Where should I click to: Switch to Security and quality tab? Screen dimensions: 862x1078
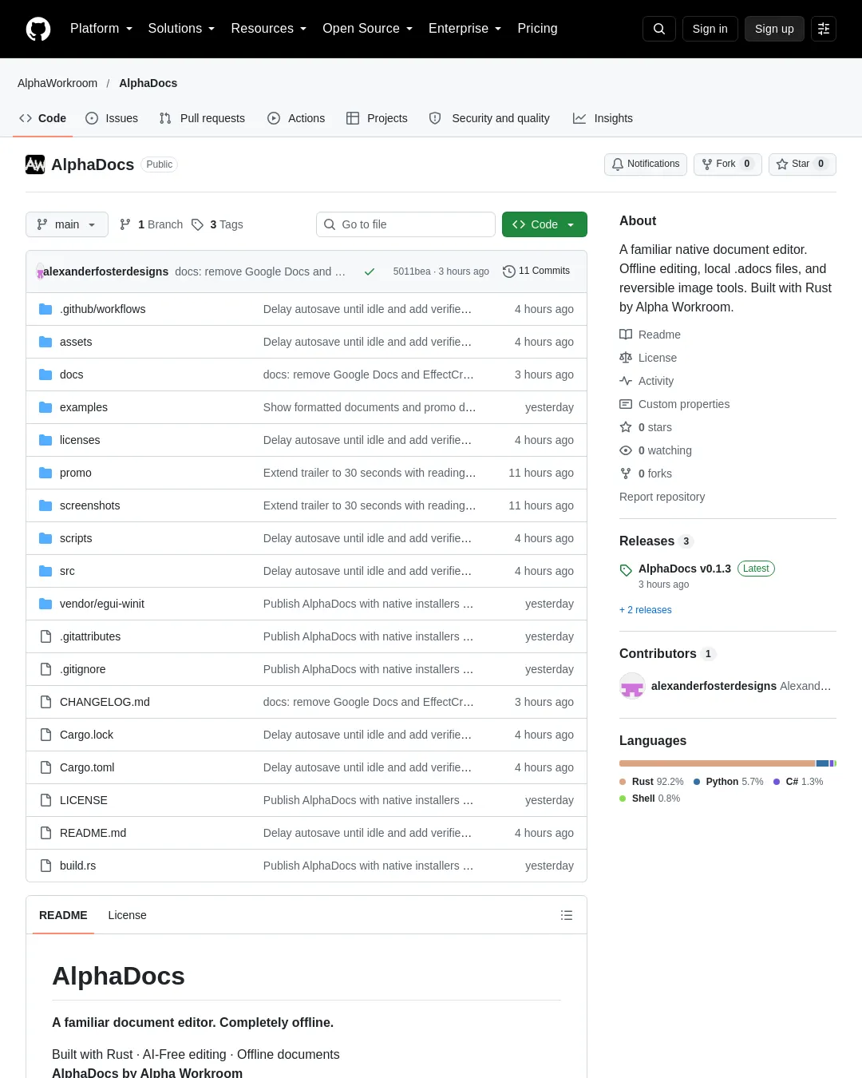[489, 118]
